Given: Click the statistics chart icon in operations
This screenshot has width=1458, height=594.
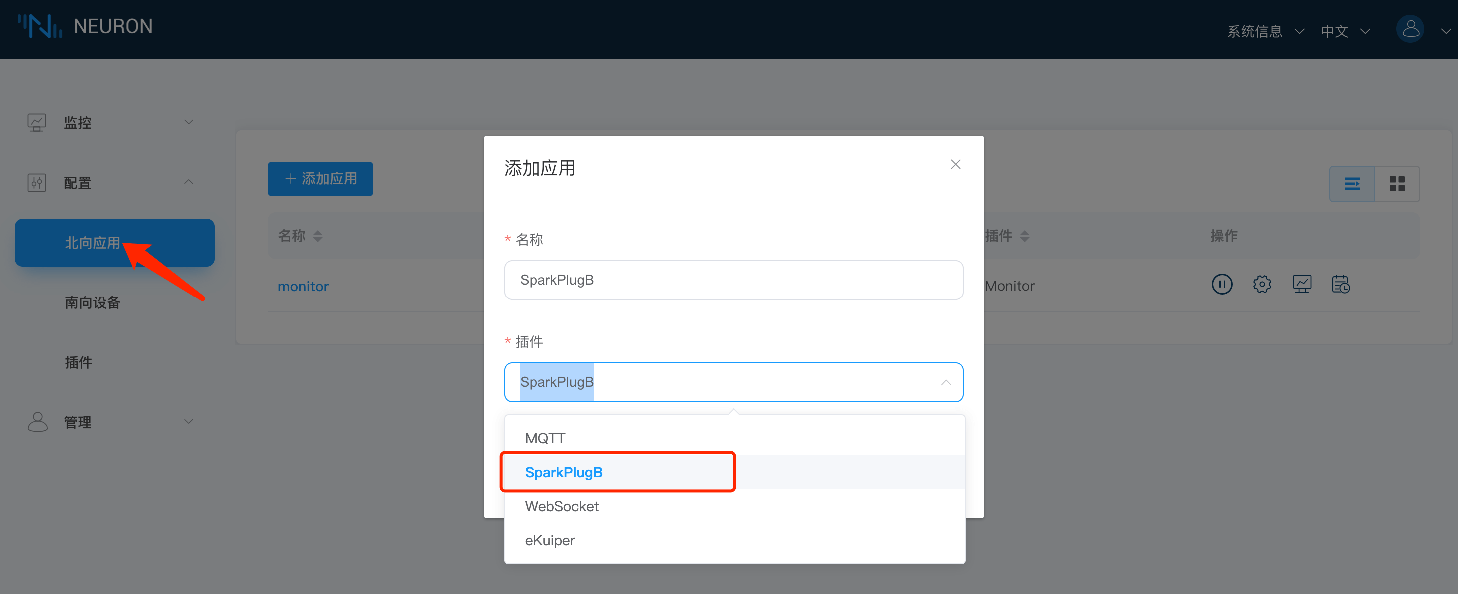Looking at the screenshot, I should [x=1301, y=284].
